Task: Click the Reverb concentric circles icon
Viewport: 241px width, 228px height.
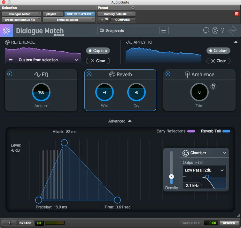Action: coord(112,74)
